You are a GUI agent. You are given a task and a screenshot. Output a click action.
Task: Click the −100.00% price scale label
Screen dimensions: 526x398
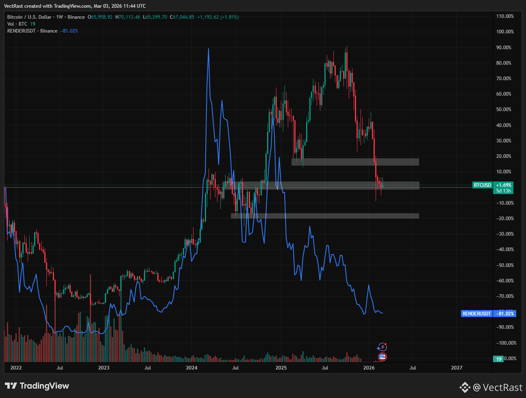[x=506, y=343]
